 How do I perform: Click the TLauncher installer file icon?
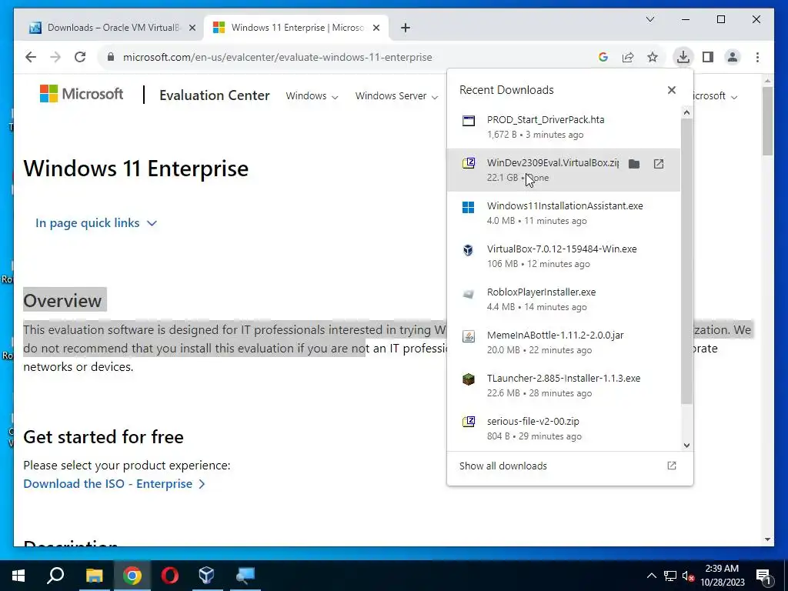click(469, 379)
